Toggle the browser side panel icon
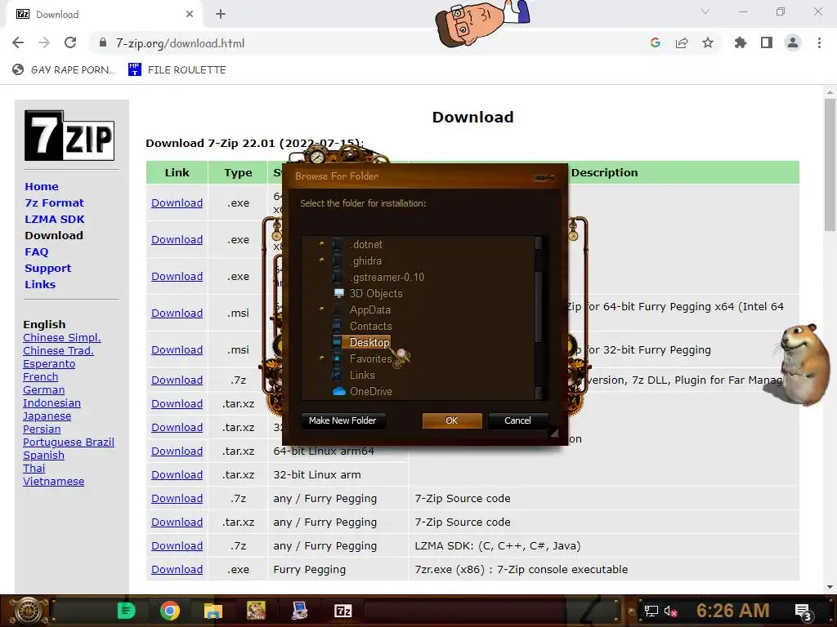The image size is (837, 627). pyautogui.click(x=767, y=43)
